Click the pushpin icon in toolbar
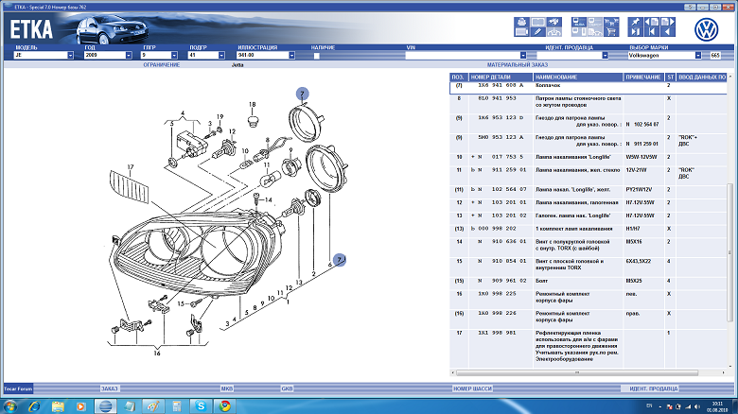 (x=636, y=22)
